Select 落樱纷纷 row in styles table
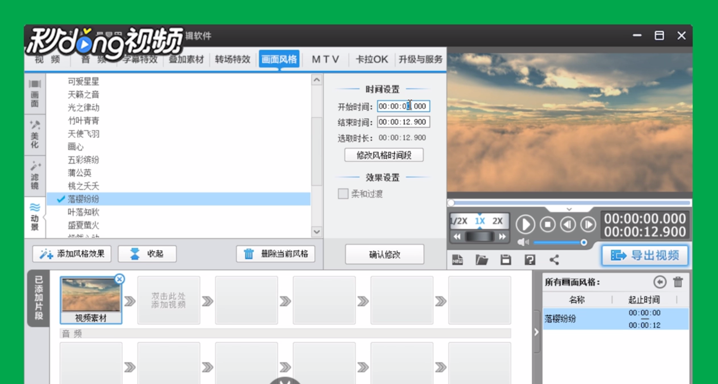The width and height of the screenshot is (718, 384). [x=616, y=319]
